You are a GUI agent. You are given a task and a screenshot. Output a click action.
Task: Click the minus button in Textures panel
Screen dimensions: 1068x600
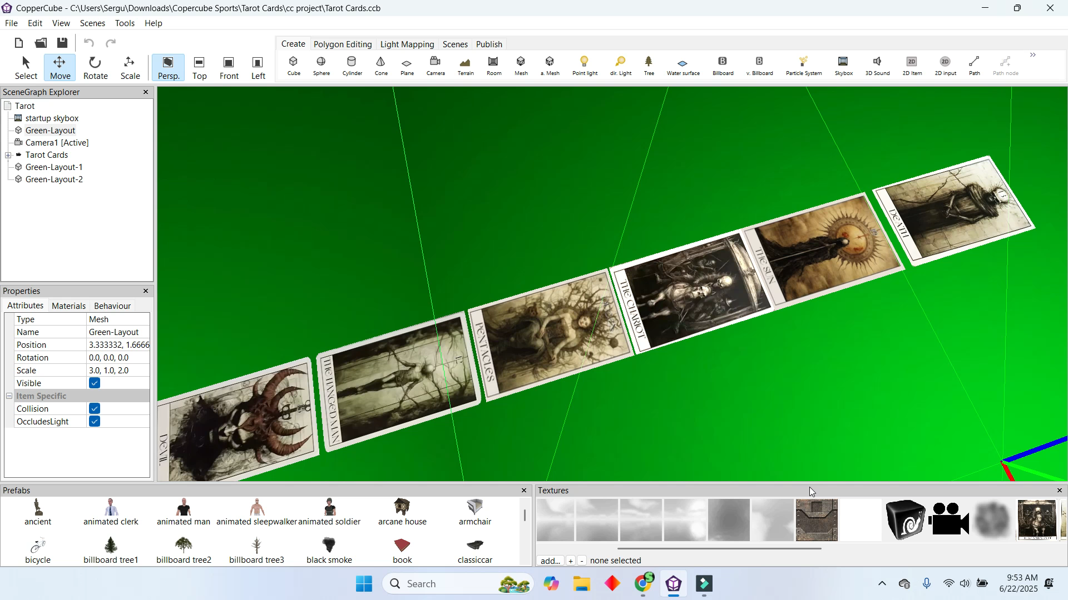(582, 561)
